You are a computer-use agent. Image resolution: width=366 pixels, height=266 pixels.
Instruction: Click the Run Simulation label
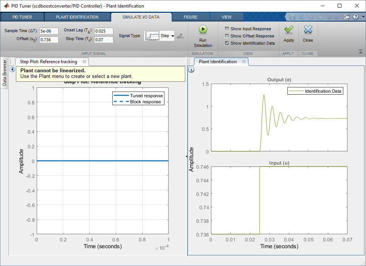click(203, 43)
